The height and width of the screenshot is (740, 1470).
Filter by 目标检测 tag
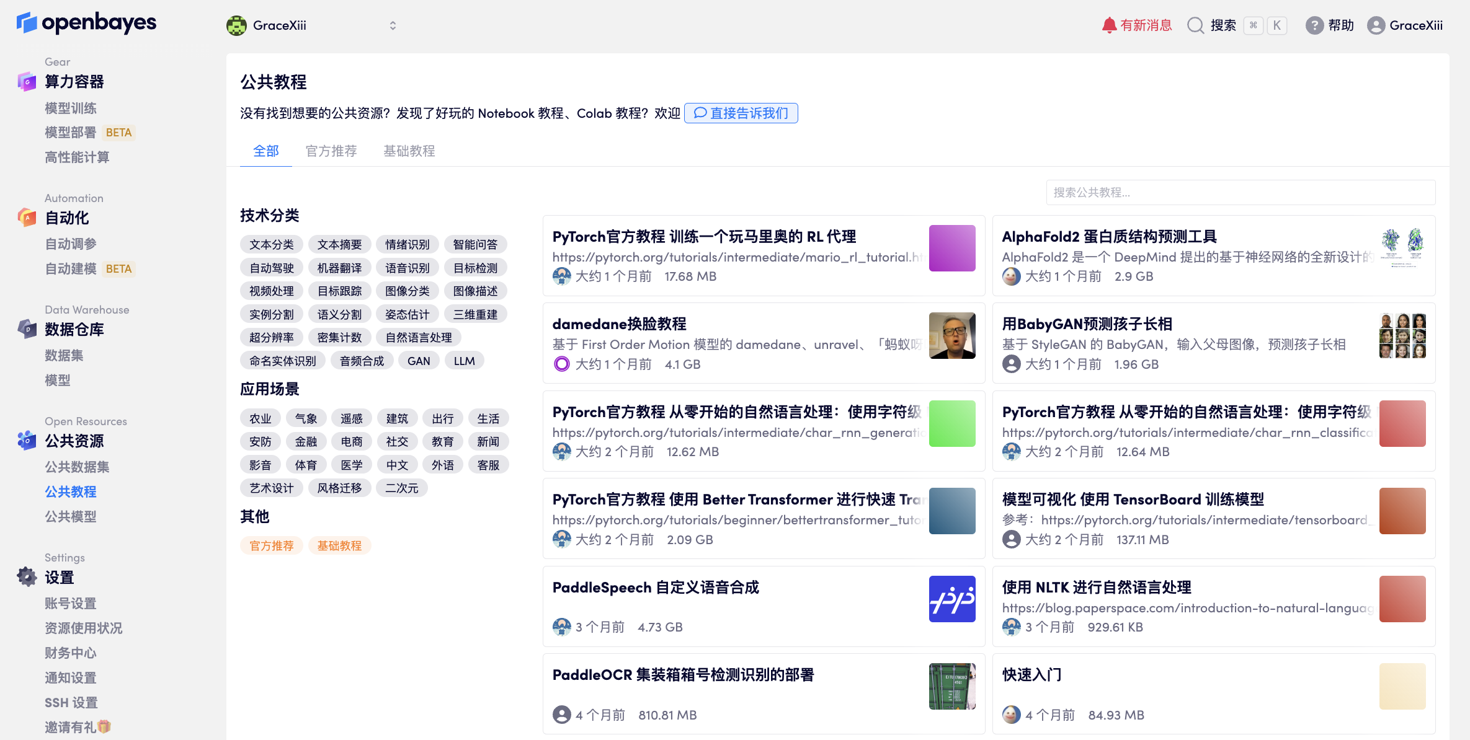(x=476, y=268)
